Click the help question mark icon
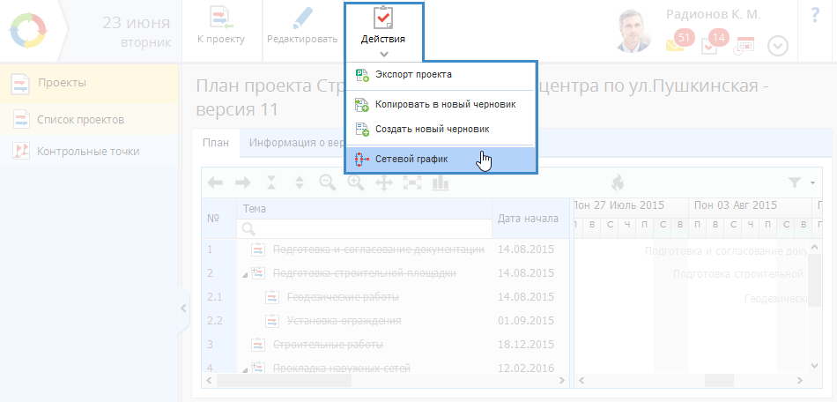 pos(814,15)
